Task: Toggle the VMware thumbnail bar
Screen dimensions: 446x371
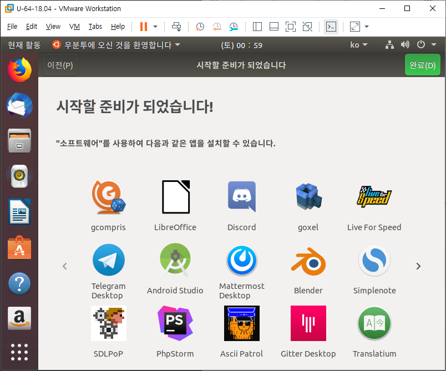Action: pyautogui.click(x=274, y=27)
